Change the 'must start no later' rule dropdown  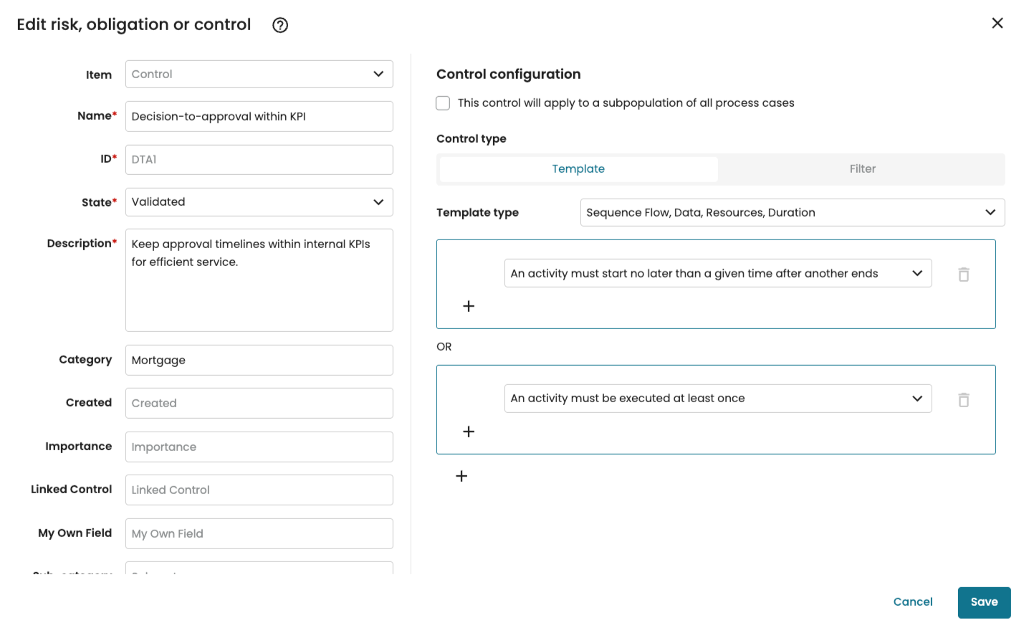coord(717,274)
